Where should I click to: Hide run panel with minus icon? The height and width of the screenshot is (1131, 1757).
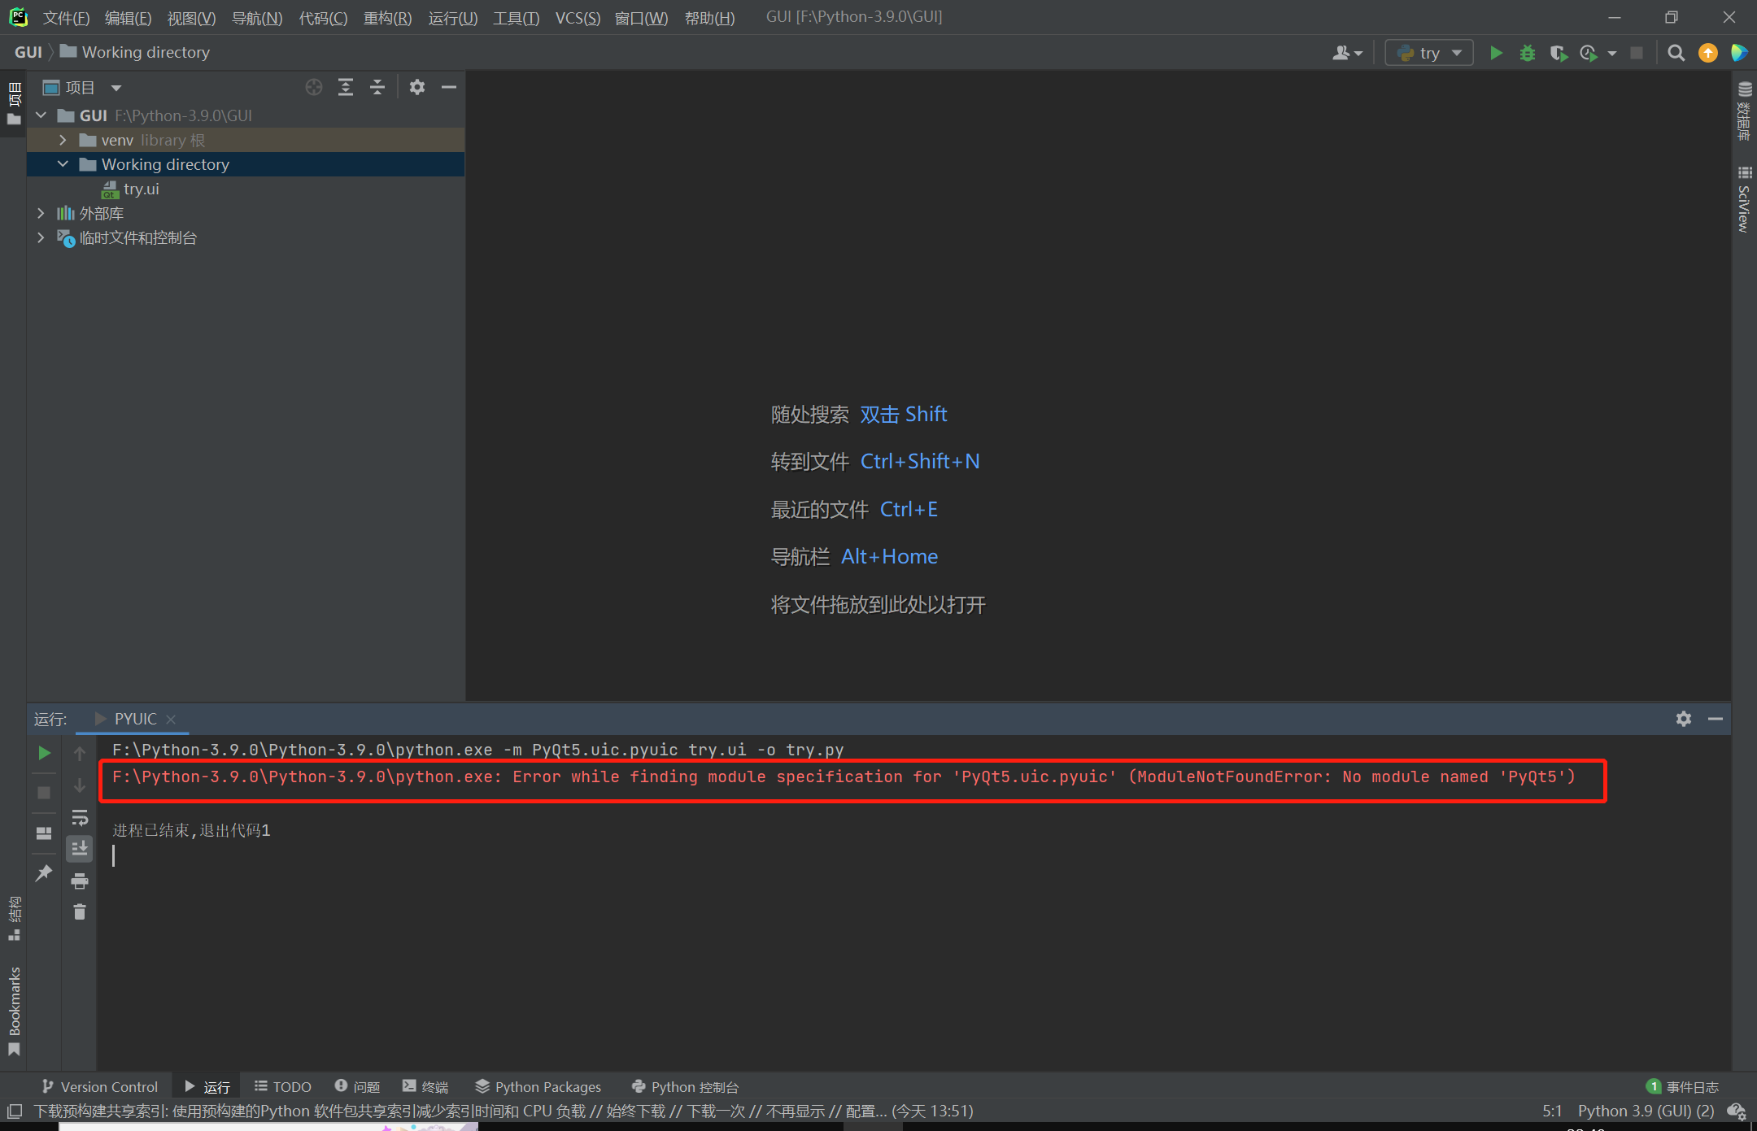tap(1716, 719)
